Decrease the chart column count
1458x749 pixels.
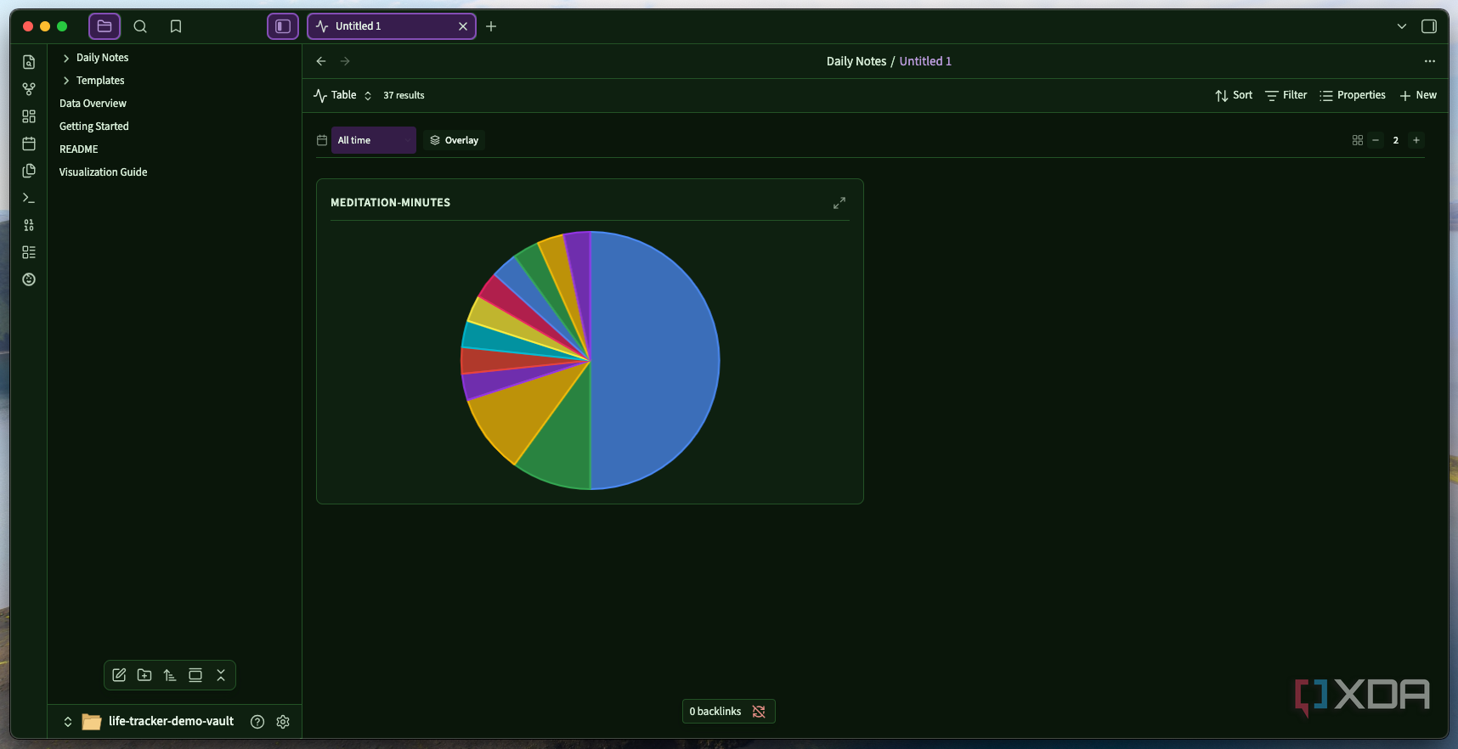1376,140
